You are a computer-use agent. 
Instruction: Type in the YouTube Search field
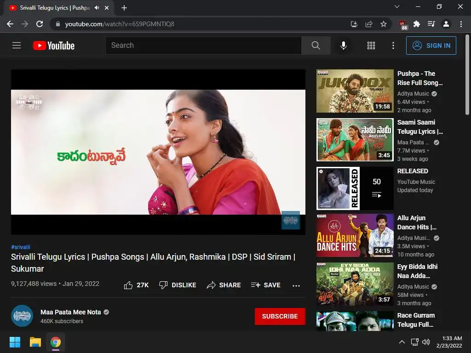click(203, 46)
